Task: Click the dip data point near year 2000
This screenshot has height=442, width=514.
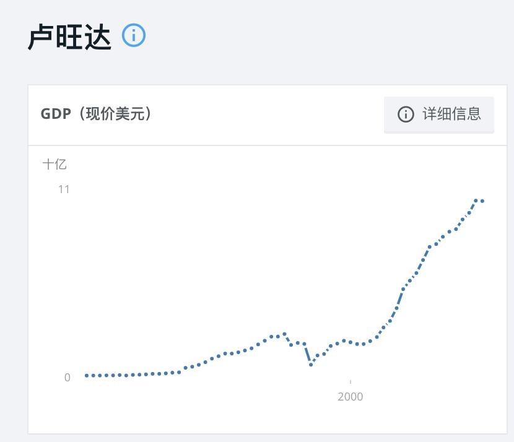Action: click(x=311, y=365)
